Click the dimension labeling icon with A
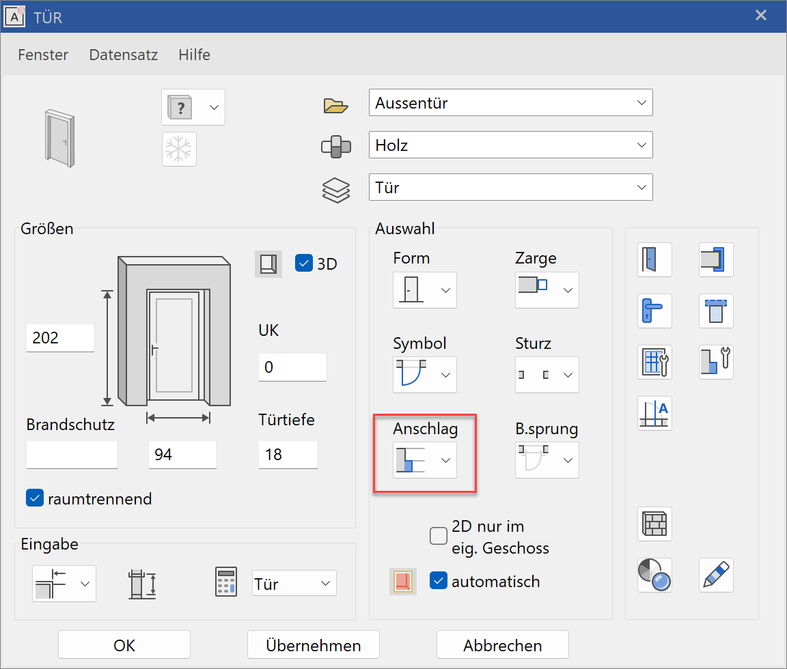787x669 pixels. click(654, 413)
